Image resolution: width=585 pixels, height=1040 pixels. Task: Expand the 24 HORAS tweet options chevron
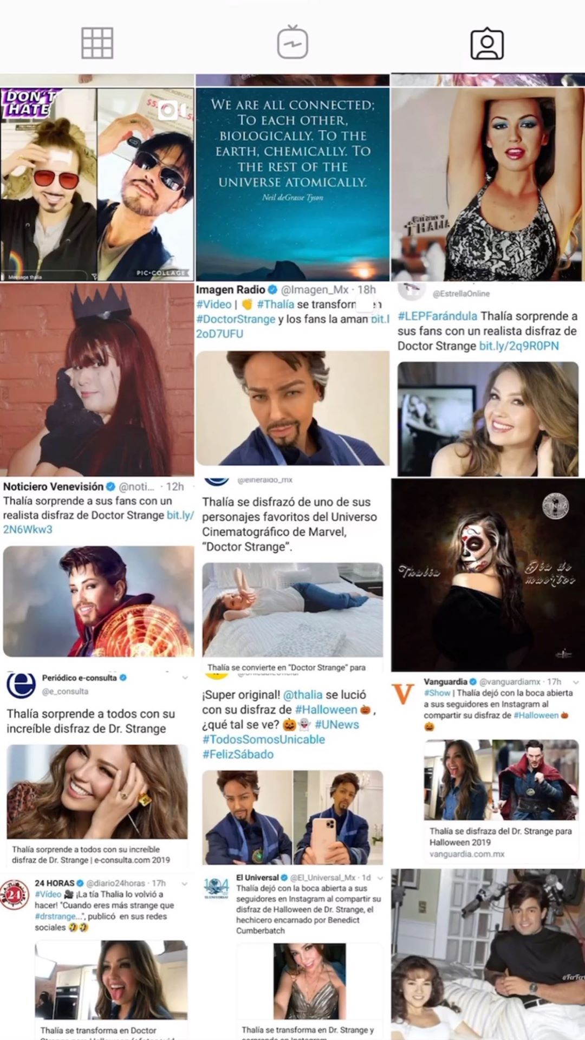(185, 883)
